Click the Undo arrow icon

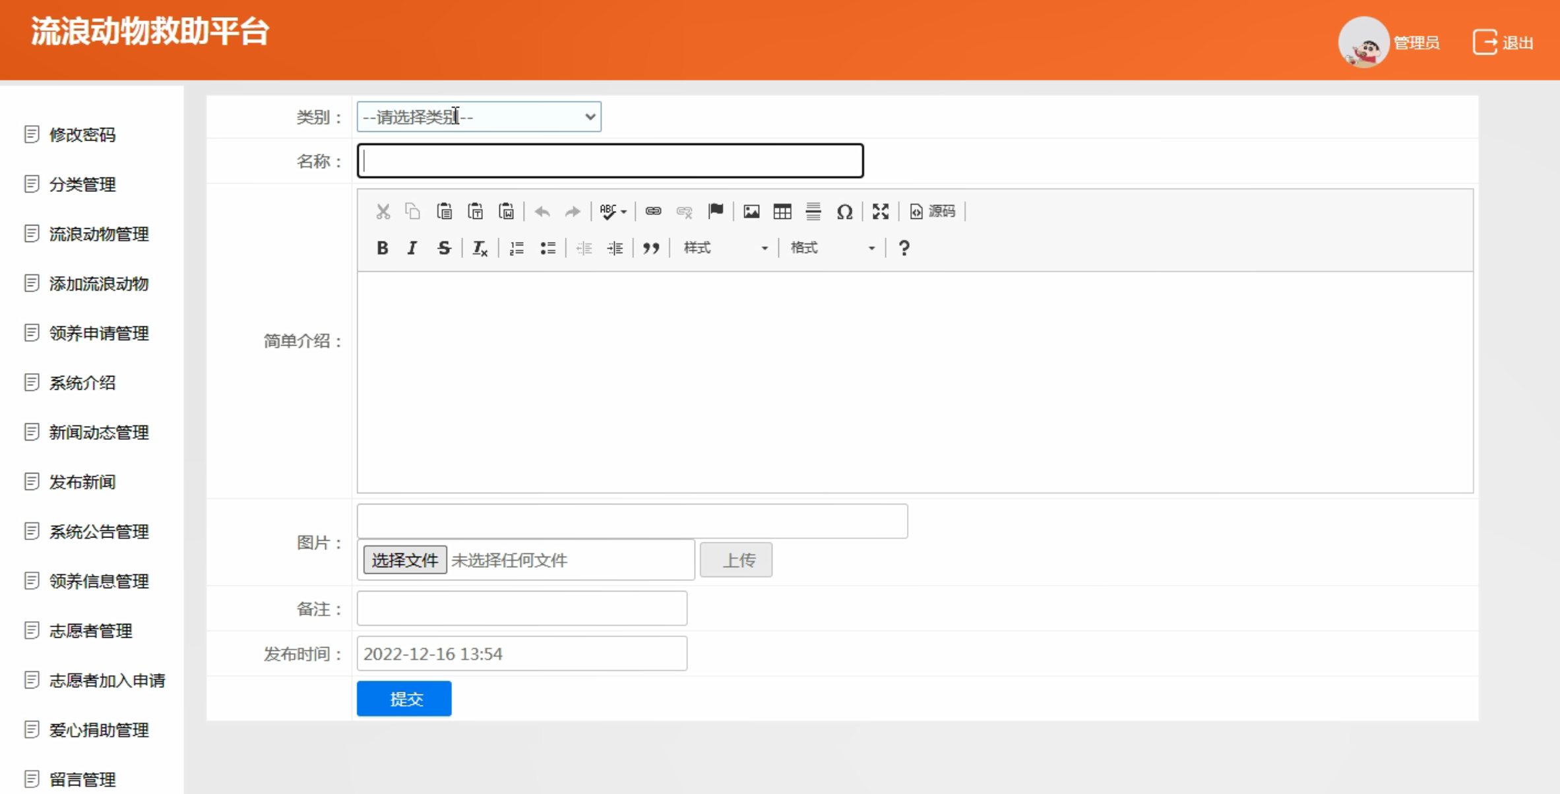(x=542, y=212)
